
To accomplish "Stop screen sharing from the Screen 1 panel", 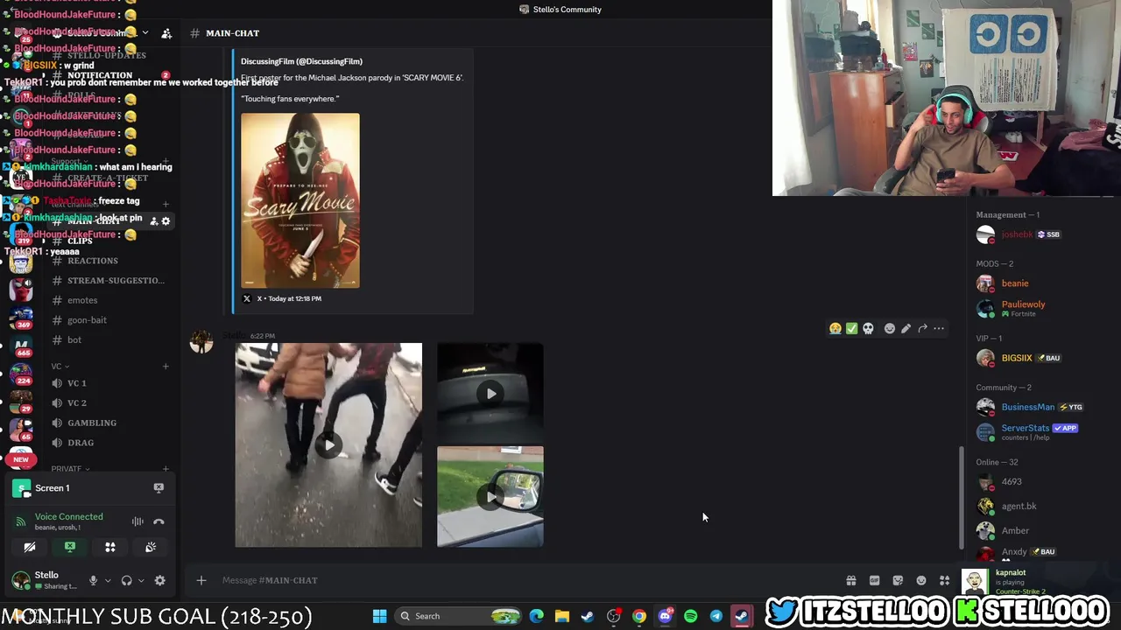I will [159, 487].
